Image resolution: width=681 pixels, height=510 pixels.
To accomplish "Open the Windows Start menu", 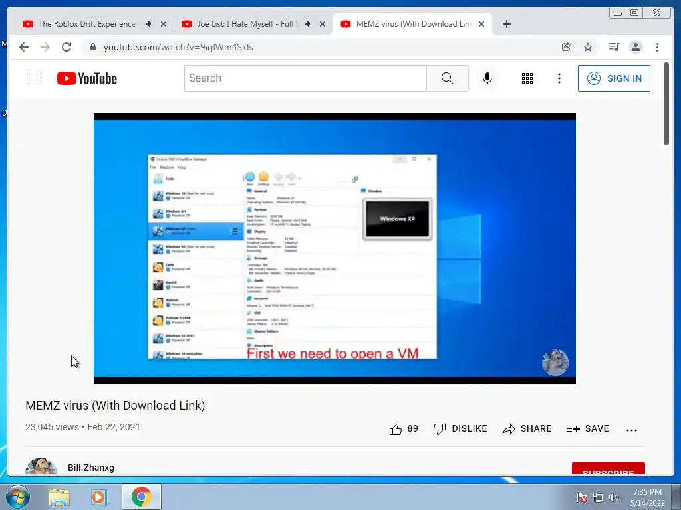I will (x=17, y=497).
